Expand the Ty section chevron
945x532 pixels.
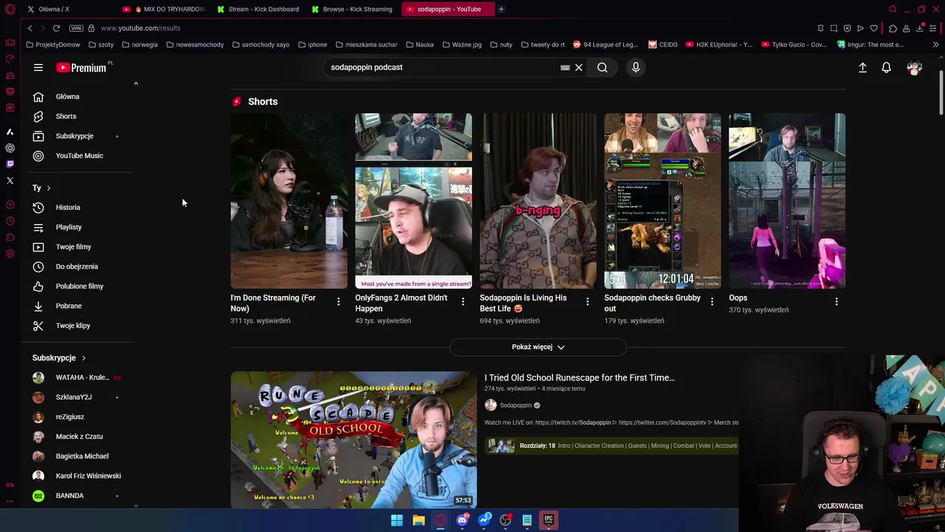[49, 188]
